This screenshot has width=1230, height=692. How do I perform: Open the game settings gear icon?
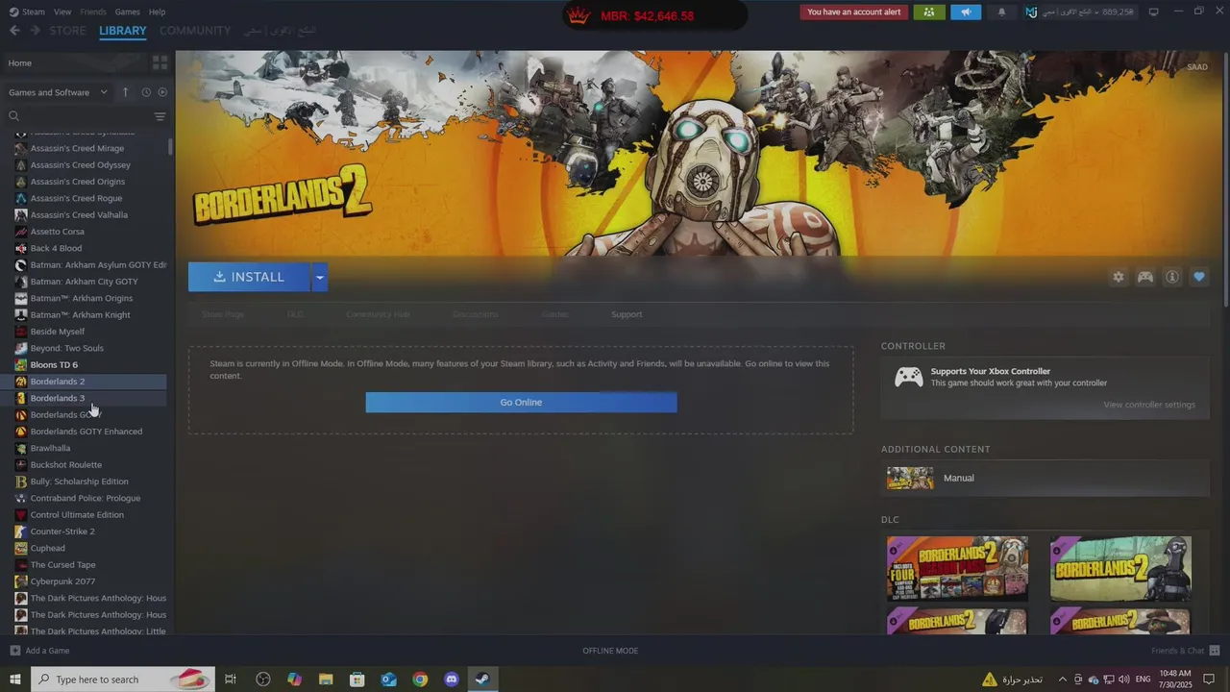(x=1119, y=277)
